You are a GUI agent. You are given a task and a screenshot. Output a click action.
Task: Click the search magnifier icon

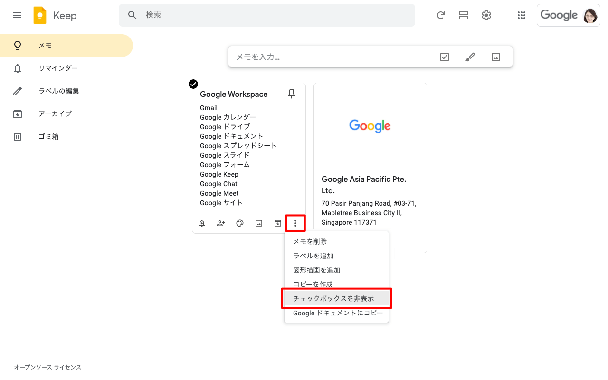[x=133, y=15]
